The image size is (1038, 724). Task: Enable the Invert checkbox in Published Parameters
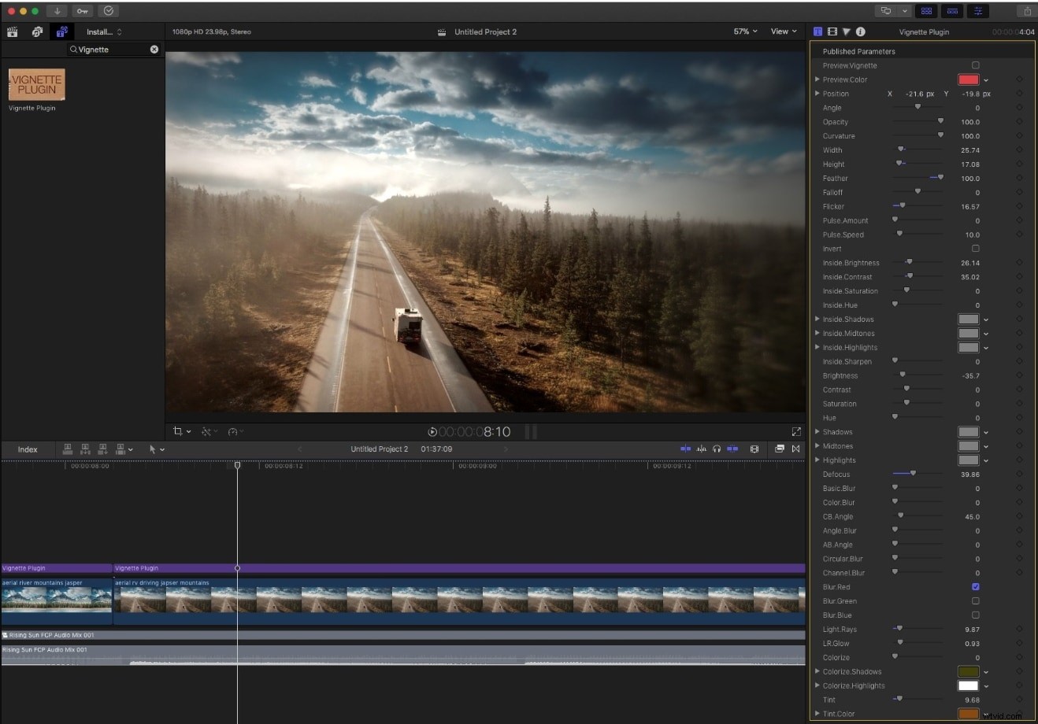(x=976, y=249)
